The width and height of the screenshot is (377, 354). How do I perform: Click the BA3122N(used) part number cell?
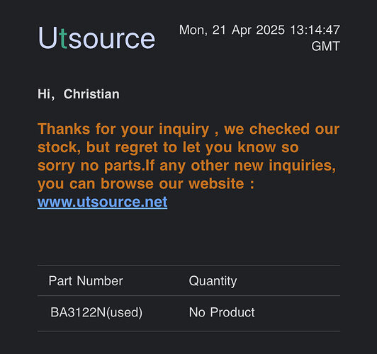click(x=96, y=312)
